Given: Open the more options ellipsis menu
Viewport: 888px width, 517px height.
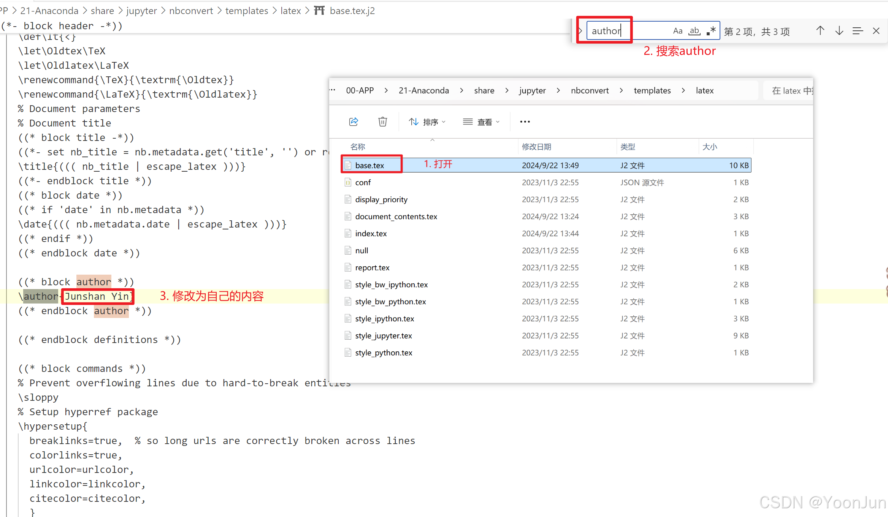Looking at the screenshot, I should [525, 122].
